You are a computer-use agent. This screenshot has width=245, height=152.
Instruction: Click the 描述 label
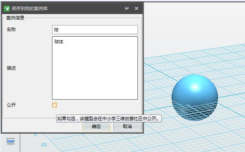(11, 68)
